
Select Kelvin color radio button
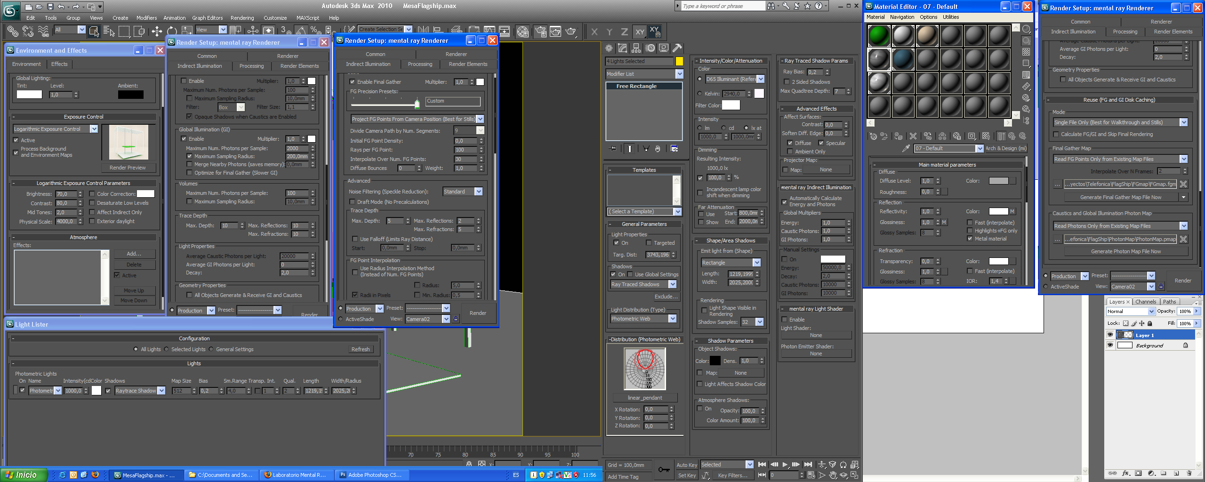(699, 94)
